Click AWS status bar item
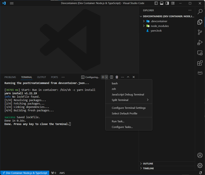Viewport: 205px width, 175px height. [62, 173]
